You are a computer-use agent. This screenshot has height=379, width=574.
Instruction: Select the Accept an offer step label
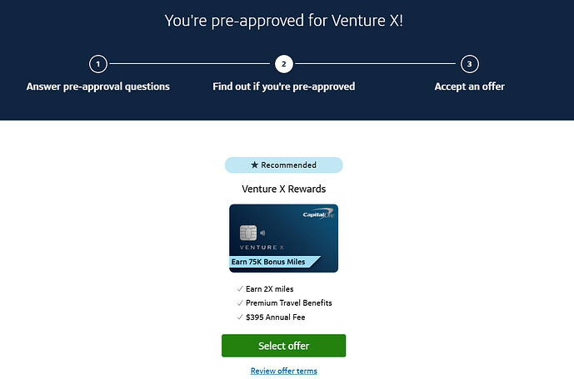point(469,86)
